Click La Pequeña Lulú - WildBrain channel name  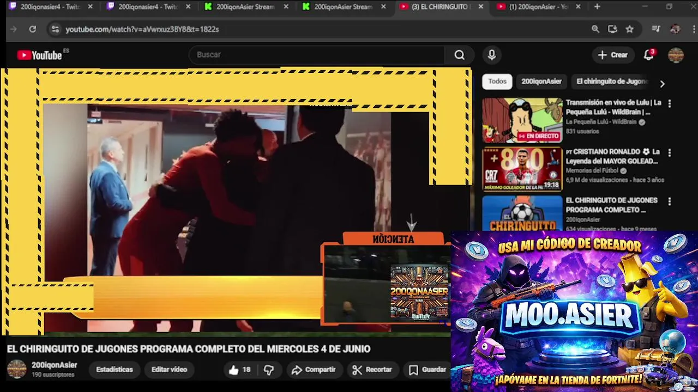click(x=601, y=122)
